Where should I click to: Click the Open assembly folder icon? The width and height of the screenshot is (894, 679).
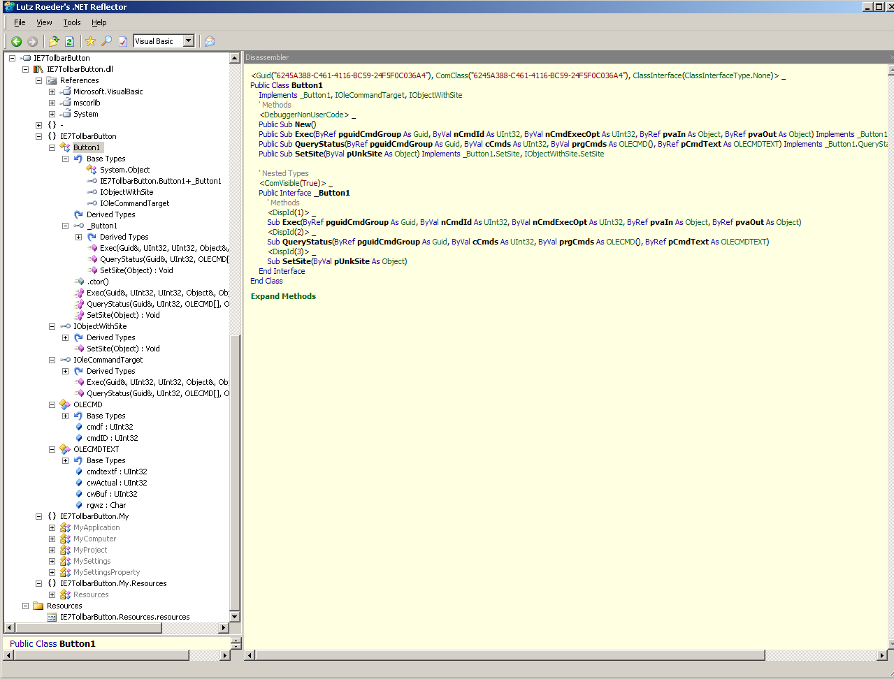pyautogui.click(x=54, y=42)
